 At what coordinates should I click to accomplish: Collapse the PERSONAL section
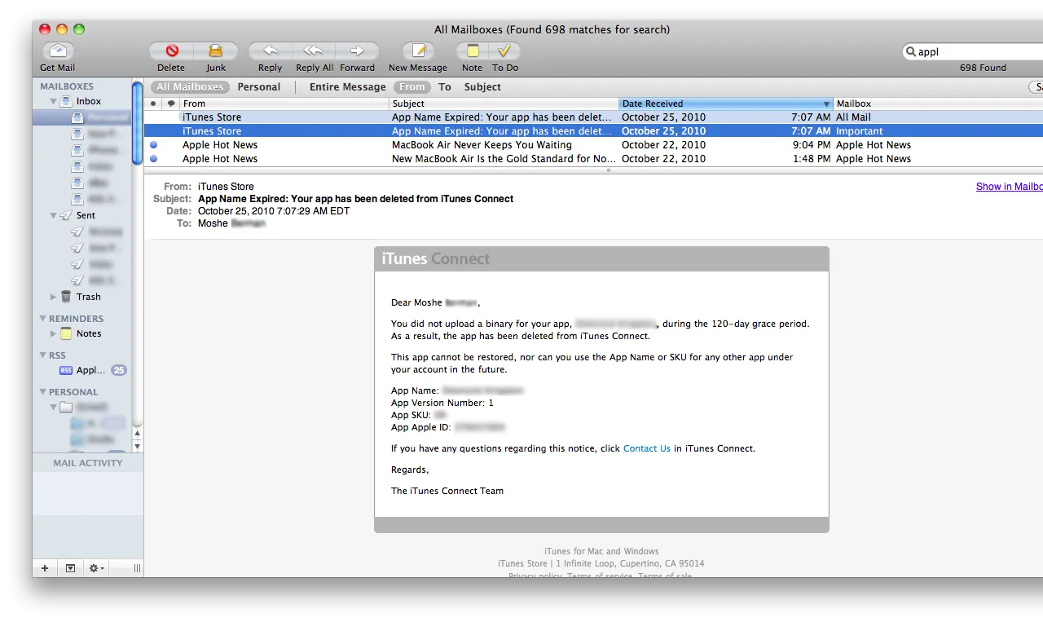43,392
